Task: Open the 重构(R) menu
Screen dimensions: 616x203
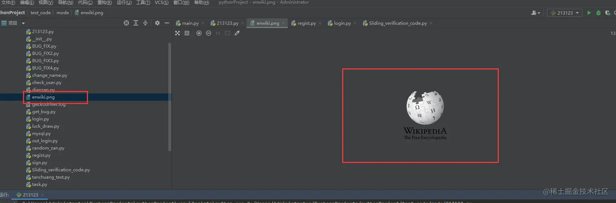Action: tap(104, 2)
